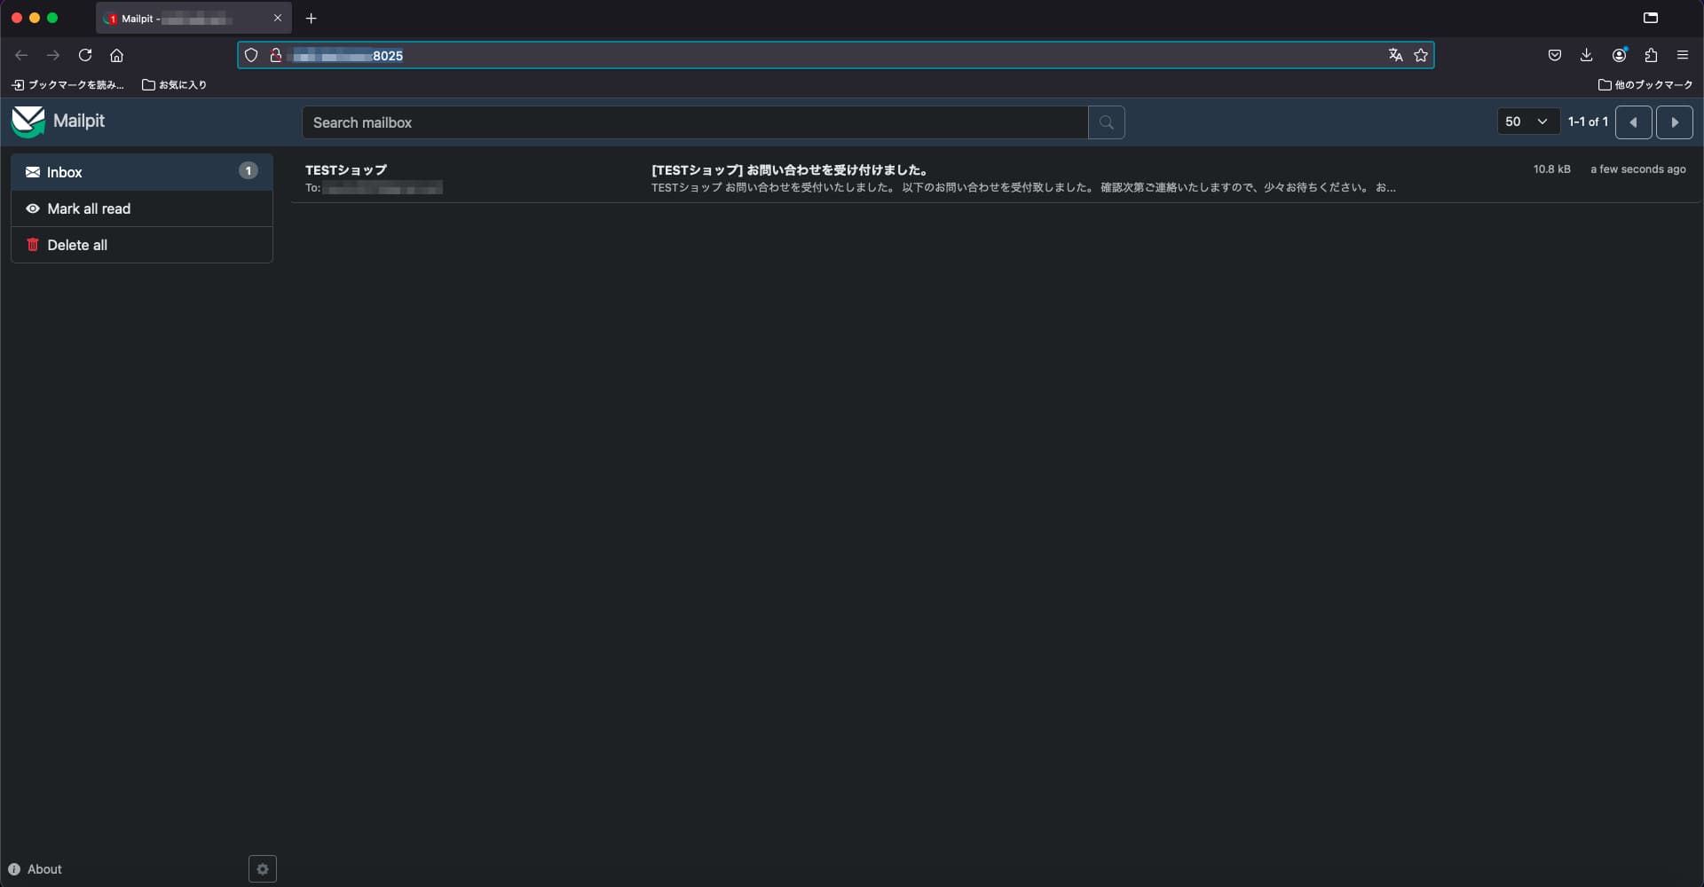Viewport: 1704px width, 887px height.
Task: Click the browser forward arrow
Action: (x=53, y=55)
